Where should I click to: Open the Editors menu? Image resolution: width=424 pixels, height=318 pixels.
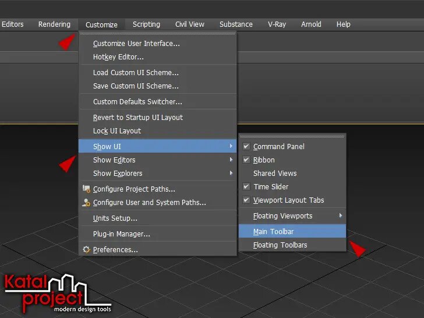tap(12, 24)
